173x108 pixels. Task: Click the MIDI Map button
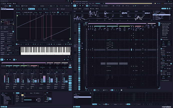[159, 4]
